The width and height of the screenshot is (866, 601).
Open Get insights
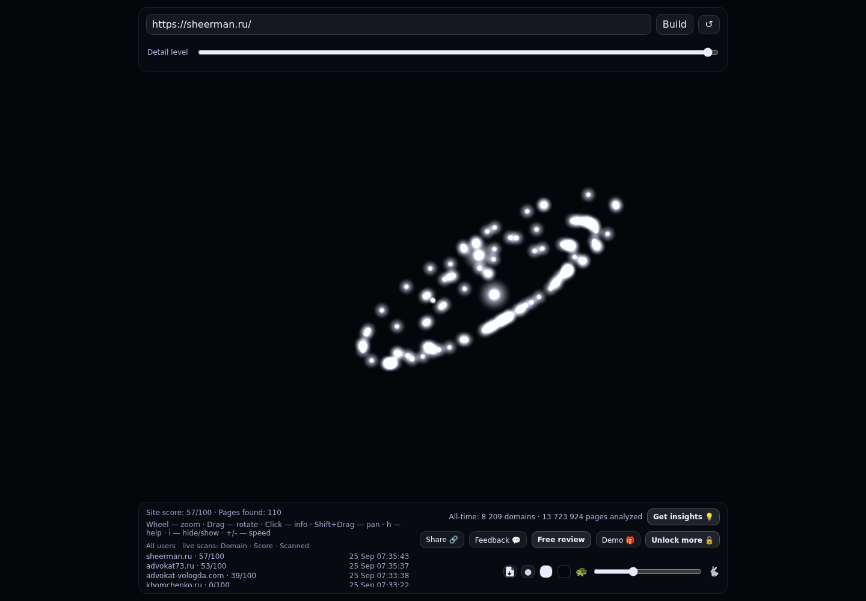683,517
